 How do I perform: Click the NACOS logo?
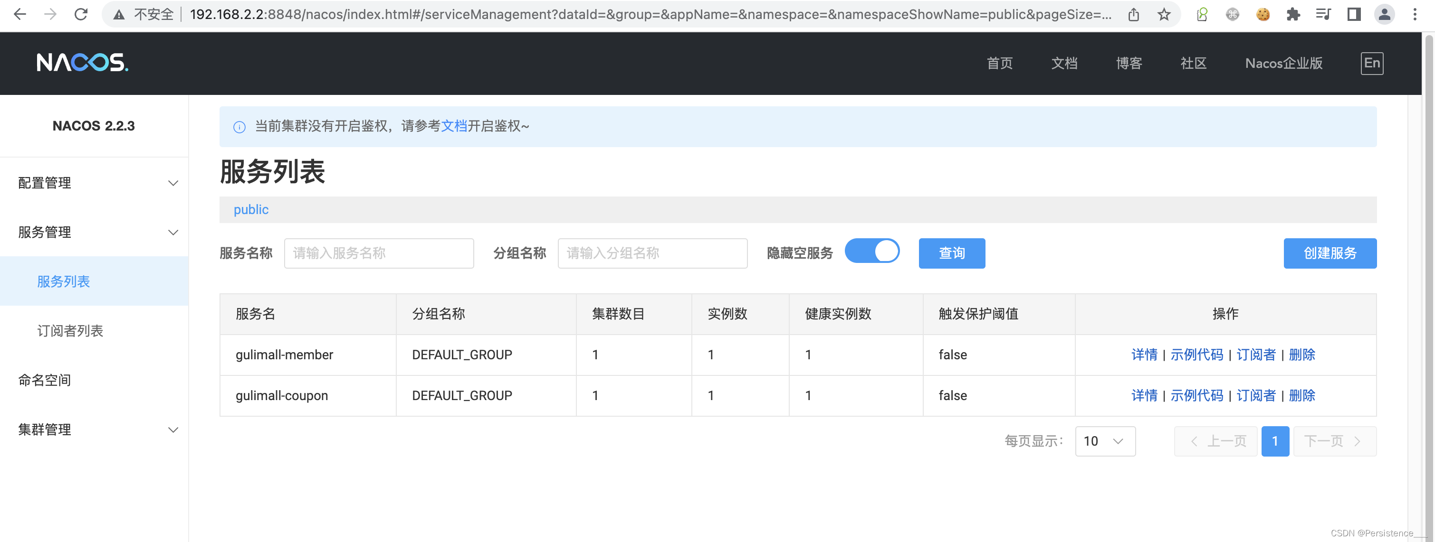pos(83,63)
